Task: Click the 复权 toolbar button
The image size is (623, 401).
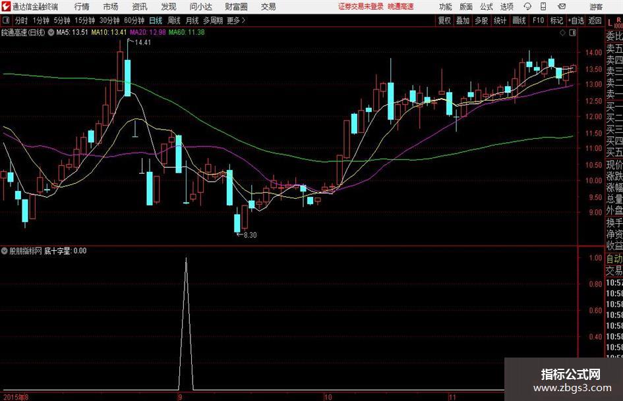Action: [444, 20]
